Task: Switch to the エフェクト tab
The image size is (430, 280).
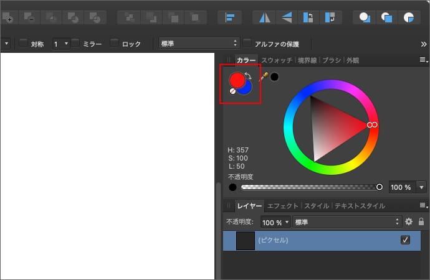Action: point(284,206)
